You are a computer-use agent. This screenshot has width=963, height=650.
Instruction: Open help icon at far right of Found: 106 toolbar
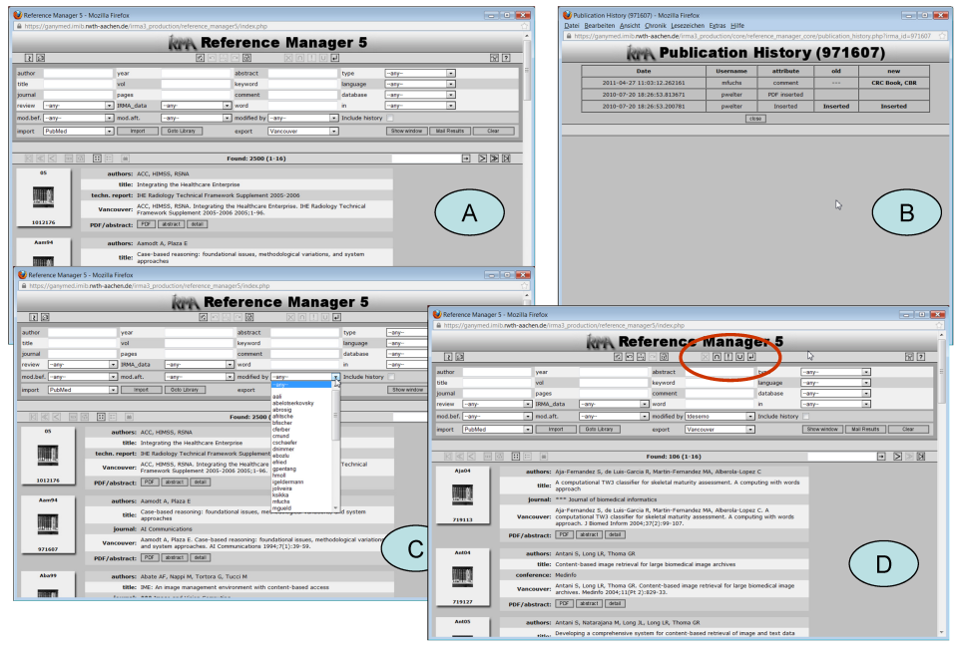(x=921, y=357)
